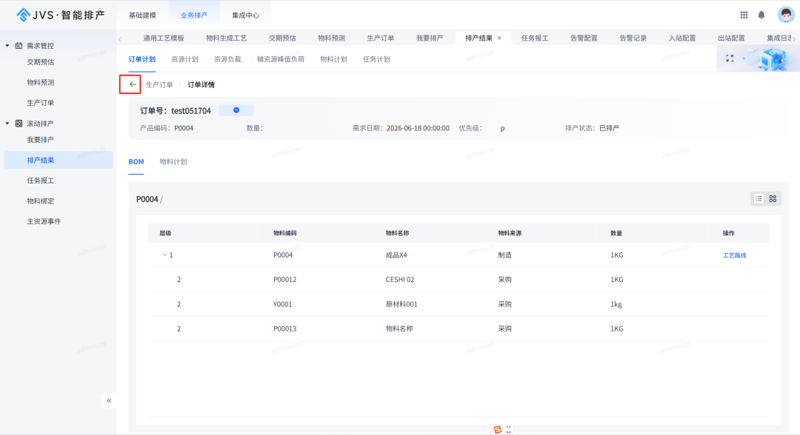Screen dimensions: 800x435
Task: Open 交期预估 in the sidebar
Action: (40, 62)
